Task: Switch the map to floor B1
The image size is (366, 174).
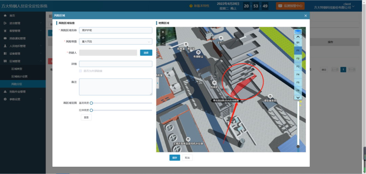Action: (x=298, y=43)
